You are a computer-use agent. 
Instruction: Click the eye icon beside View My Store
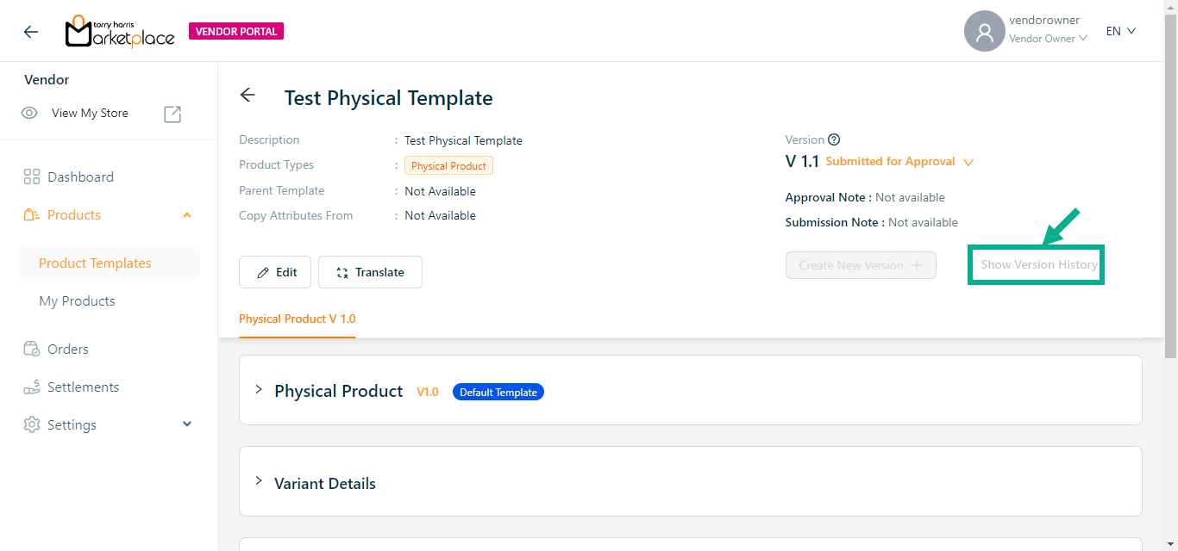[29, 114]
